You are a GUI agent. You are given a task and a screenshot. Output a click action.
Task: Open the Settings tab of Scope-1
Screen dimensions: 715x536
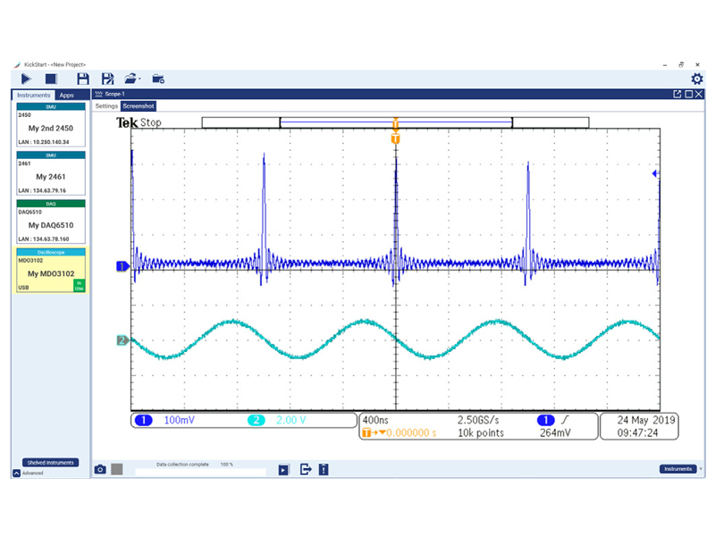[106, 105]
